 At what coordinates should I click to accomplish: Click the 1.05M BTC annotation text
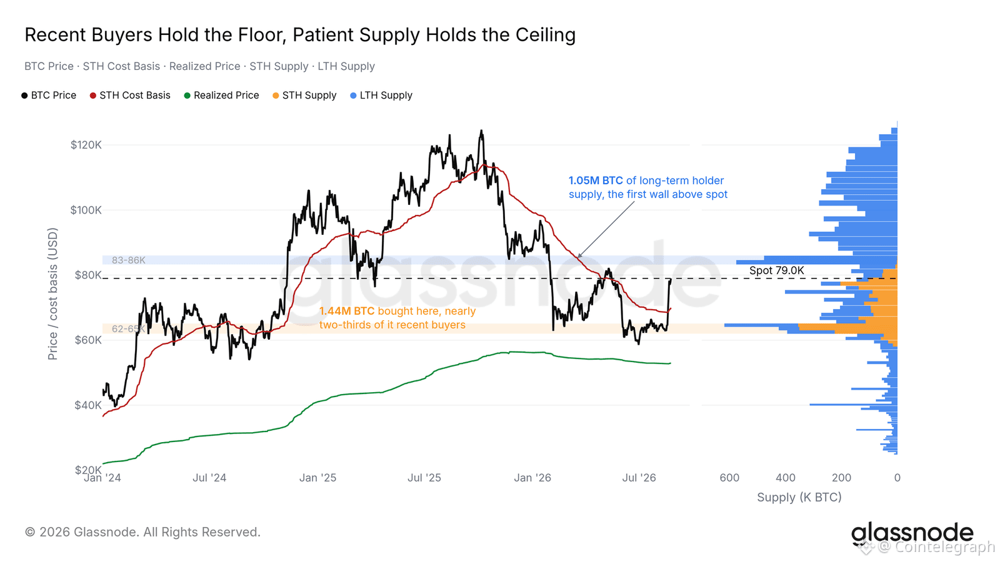(596, 180)
